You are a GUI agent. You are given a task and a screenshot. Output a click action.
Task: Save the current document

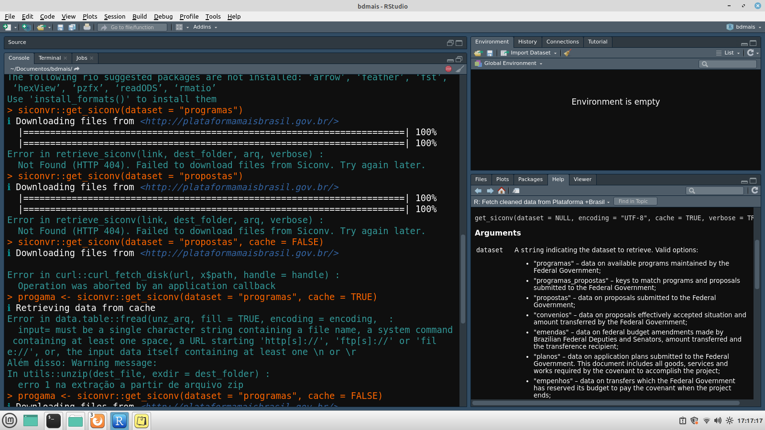pos(60,27)
